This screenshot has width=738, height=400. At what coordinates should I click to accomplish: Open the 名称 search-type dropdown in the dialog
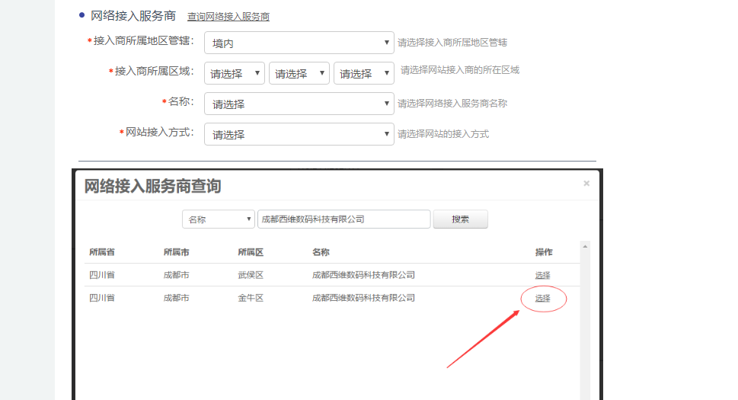click(x=219, y=219)
